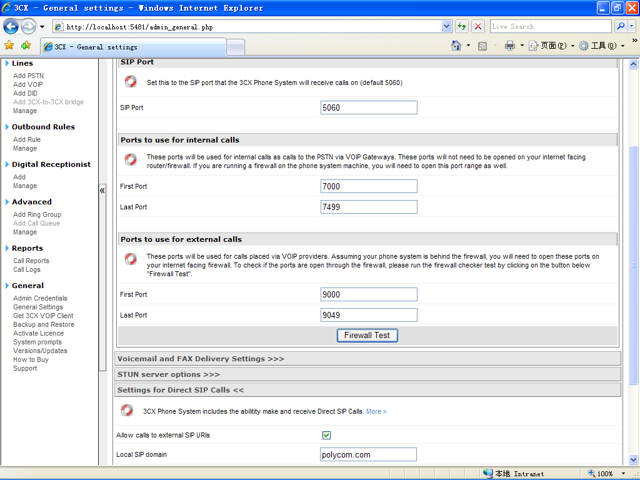Click the Live Search magnifier icon
640x480 pixels.
tap(621, 26)
